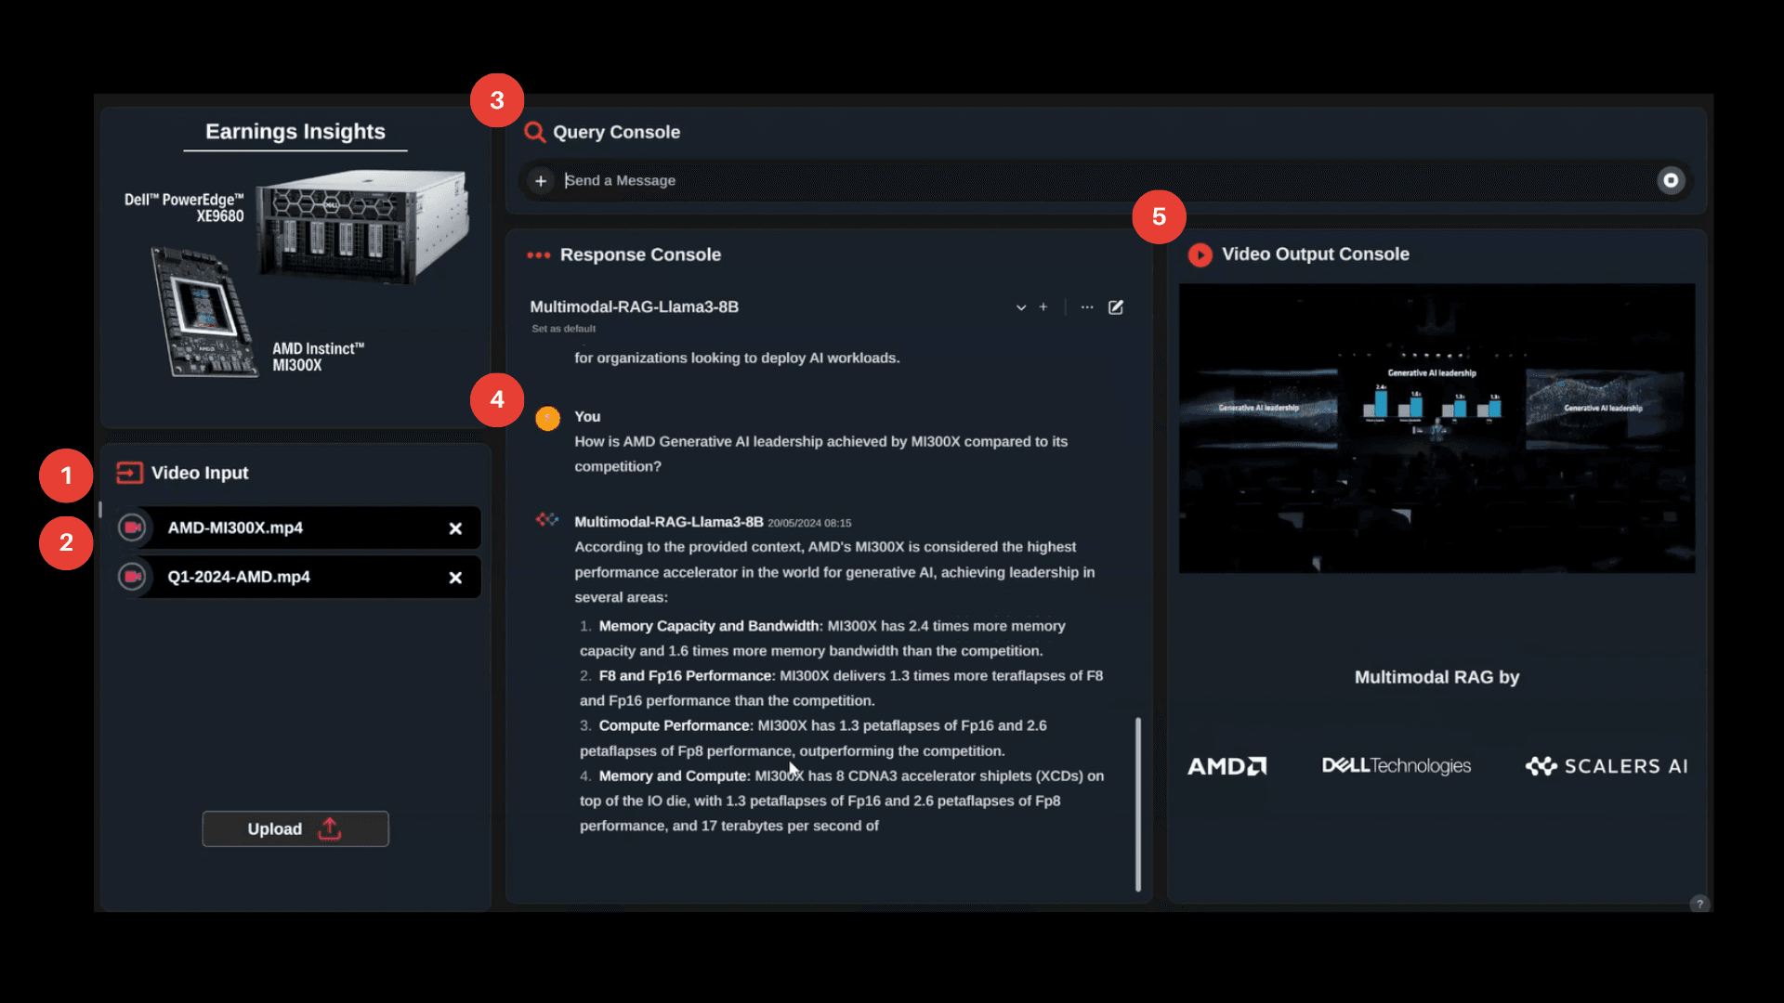Click the 'Multimodal RAG by' text
1784x1003 pixels.
click(x=1436, y=677)
